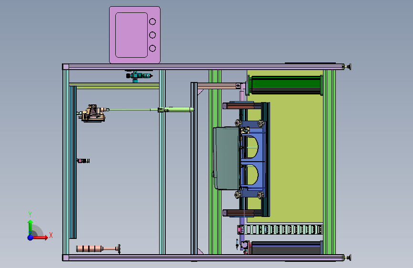Select the large olive-green back plate
This screenshot has width=413, height=268.
[x=296, y=158]
